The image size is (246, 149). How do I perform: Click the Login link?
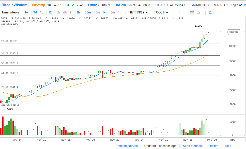(235, 5)
